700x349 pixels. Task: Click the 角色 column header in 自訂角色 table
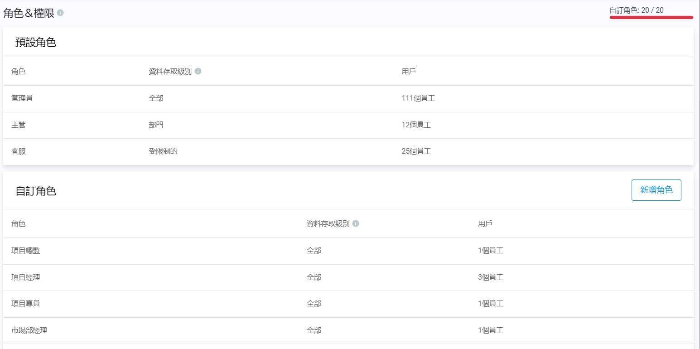coord(19,223)
